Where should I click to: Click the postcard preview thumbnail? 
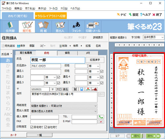pyautogui.click(x=139, y=90)
